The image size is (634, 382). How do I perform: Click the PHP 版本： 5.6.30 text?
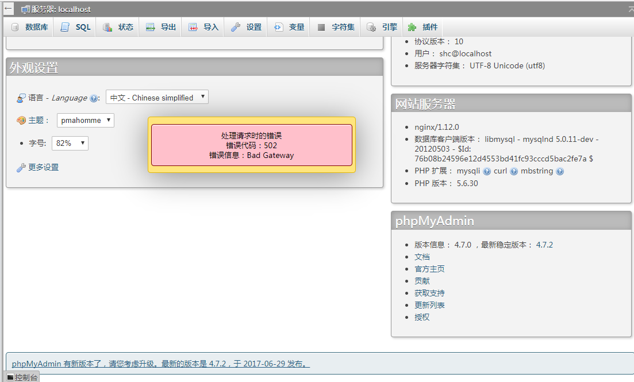[x=446, y=183]
